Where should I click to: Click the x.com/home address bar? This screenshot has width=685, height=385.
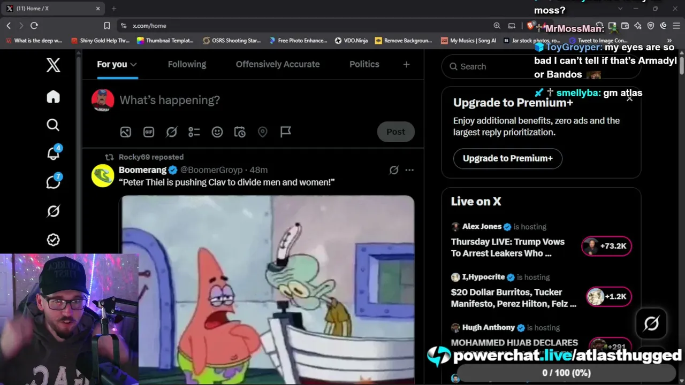coord(305,26)
